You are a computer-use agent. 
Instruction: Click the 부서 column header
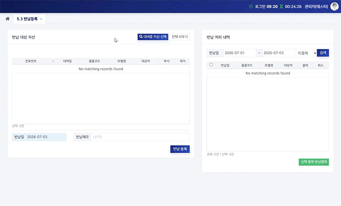(x=166, y=61)
